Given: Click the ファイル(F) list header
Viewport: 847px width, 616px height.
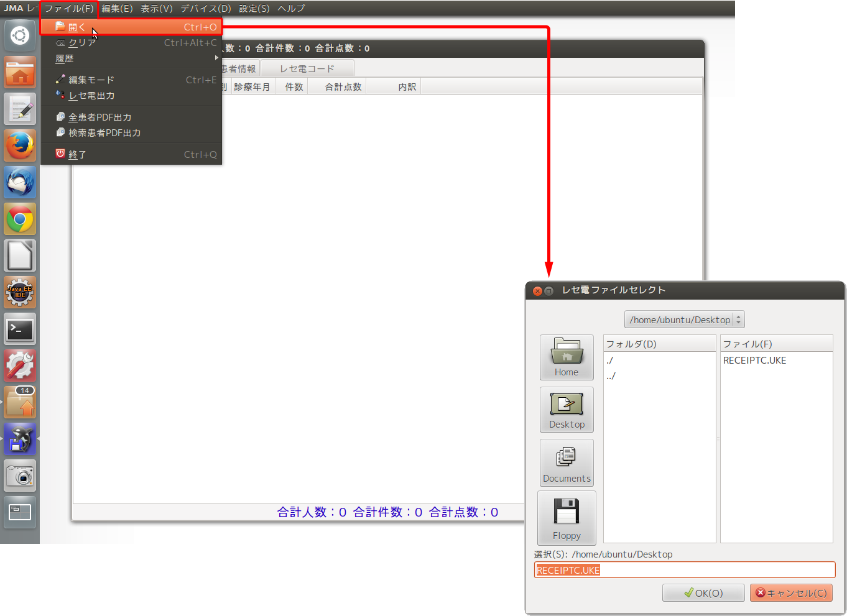Looking at the screenshot, I should (x=777, y=344).
